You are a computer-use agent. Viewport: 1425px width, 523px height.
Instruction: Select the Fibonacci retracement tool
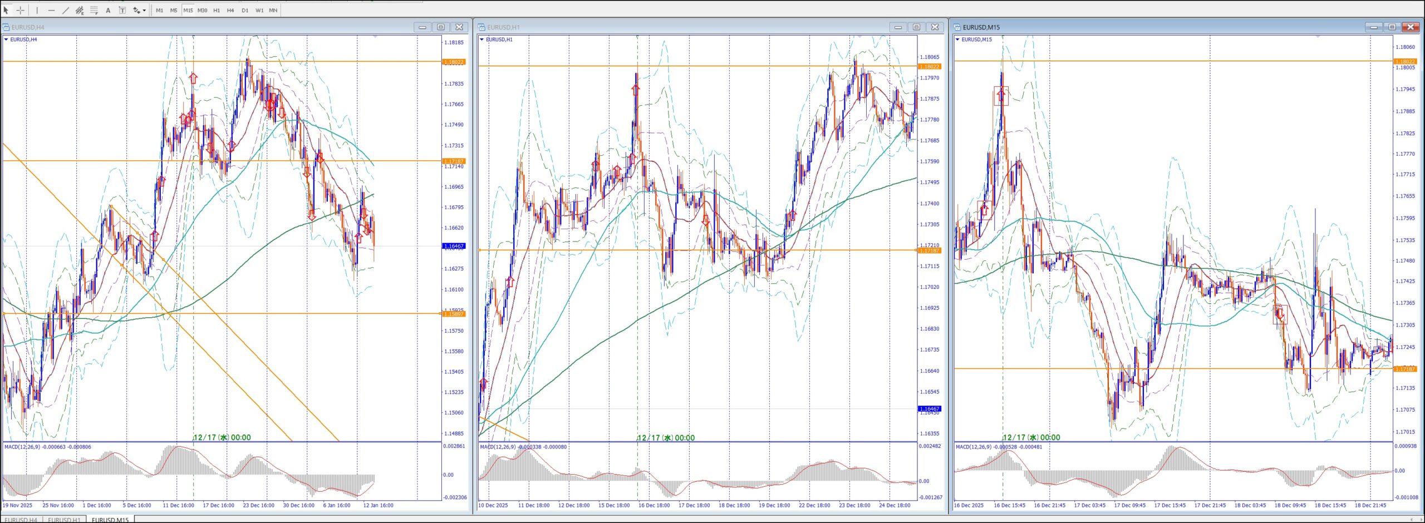(x=94, y=10)
